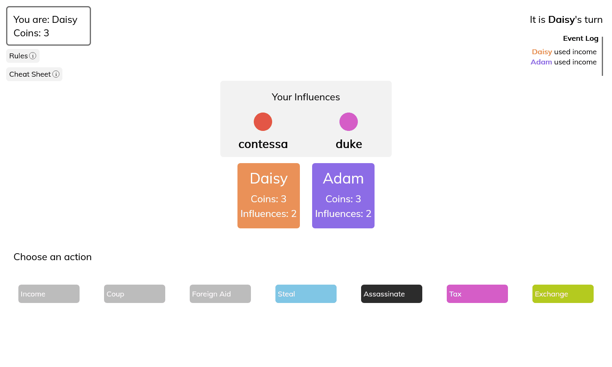The image size is (612, 367).
Task: Choose the Coup action
Action: pos(135,294)
